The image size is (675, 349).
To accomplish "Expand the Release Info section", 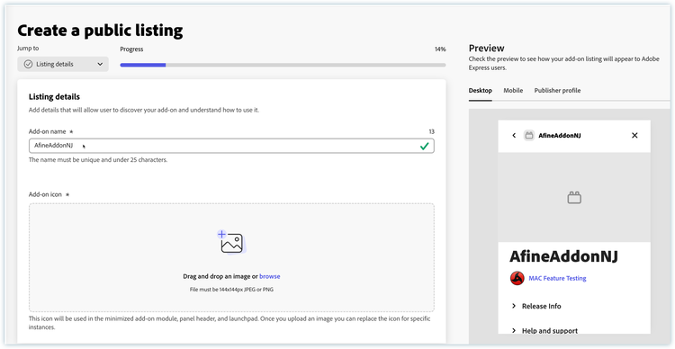I will [536, 307].
